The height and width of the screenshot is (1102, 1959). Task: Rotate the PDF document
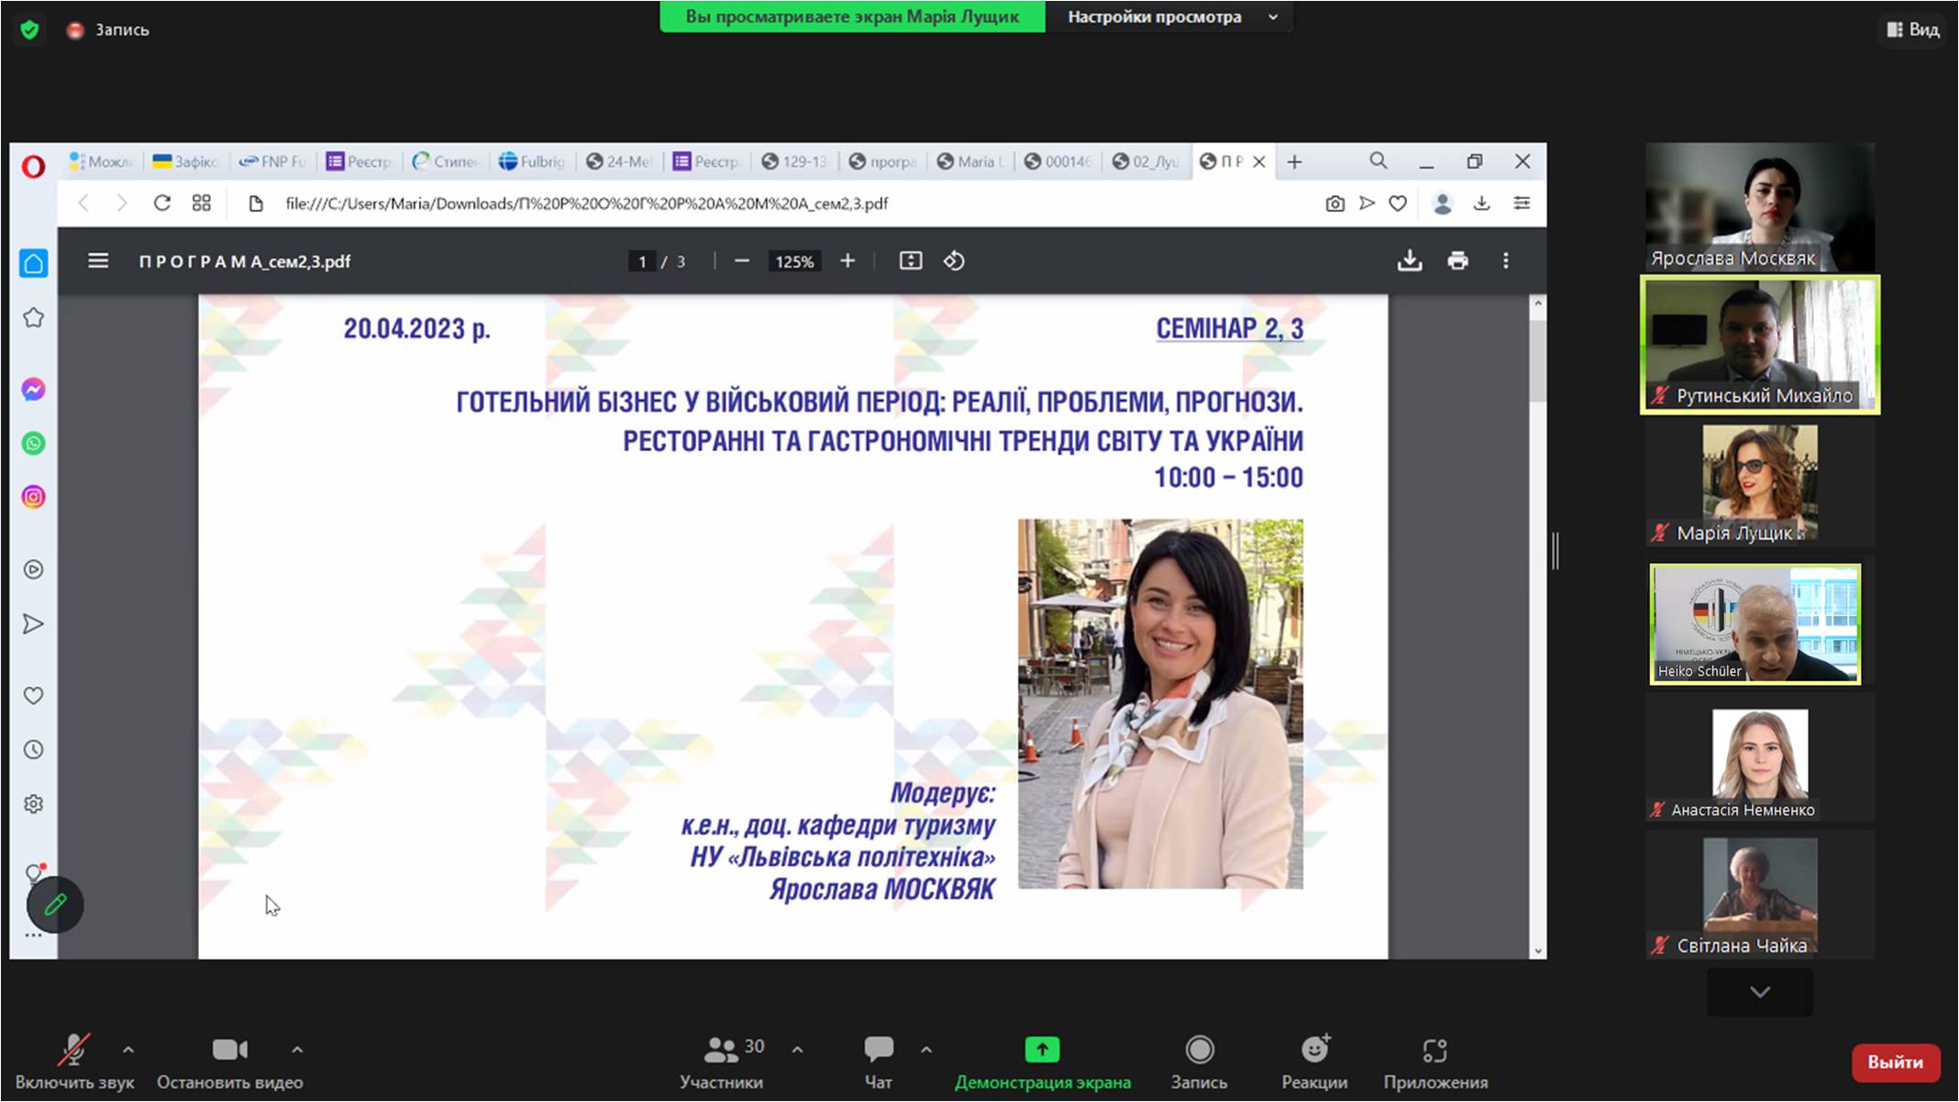[x=954, y=261]
